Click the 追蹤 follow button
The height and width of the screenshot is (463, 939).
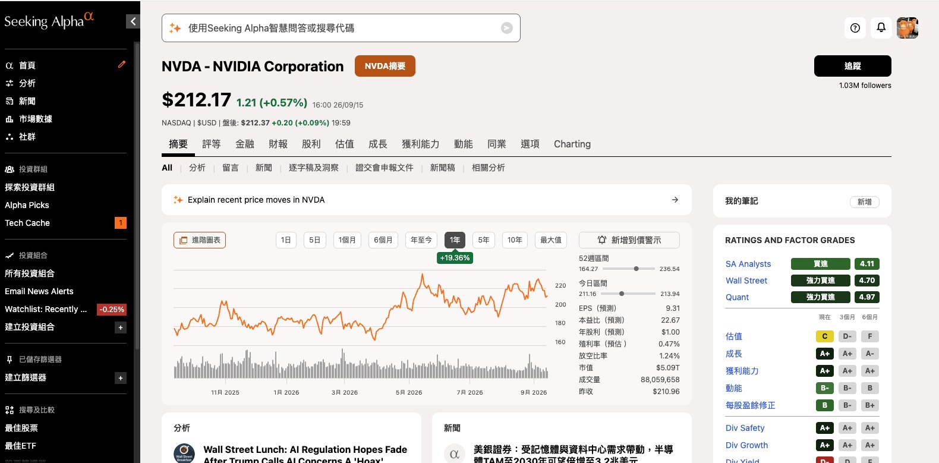pos(853,66)
